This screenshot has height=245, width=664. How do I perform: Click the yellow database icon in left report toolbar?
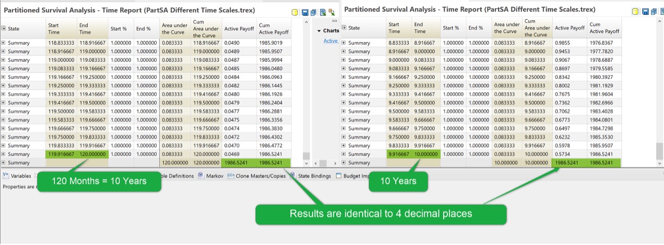tap(295, 12)
